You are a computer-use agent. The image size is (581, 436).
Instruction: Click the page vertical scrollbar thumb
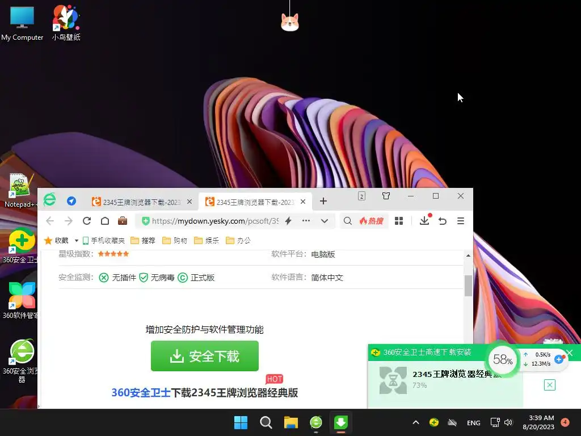click(x=468, y=286)
